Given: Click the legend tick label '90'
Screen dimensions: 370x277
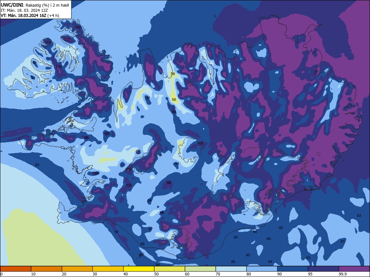Looking at the screenshot, I should (280, 274).
